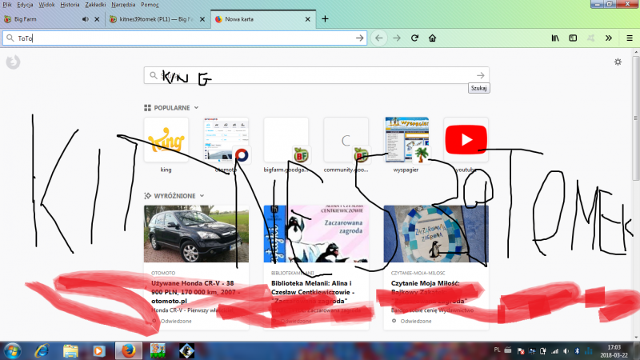Open the Windows Start button
The width and height of the screenshot is (640, 360).
coord(13,350)
